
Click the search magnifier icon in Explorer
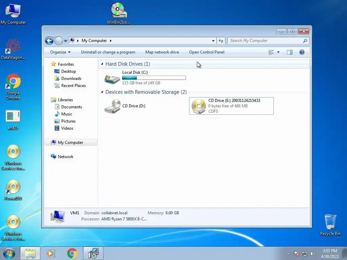(305, 41)
